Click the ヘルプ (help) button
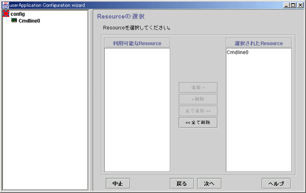 pyautogui.click(x=276, y=183)
